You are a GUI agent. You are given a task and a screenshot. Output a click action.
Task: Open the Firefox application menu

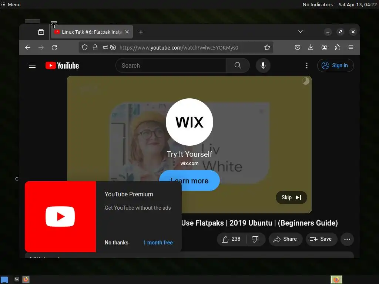[351, 48]
